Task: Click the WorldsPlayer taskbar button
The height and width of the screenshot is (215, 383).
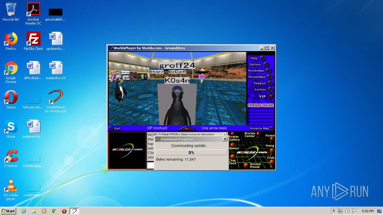Action: (x=74, y=211)
